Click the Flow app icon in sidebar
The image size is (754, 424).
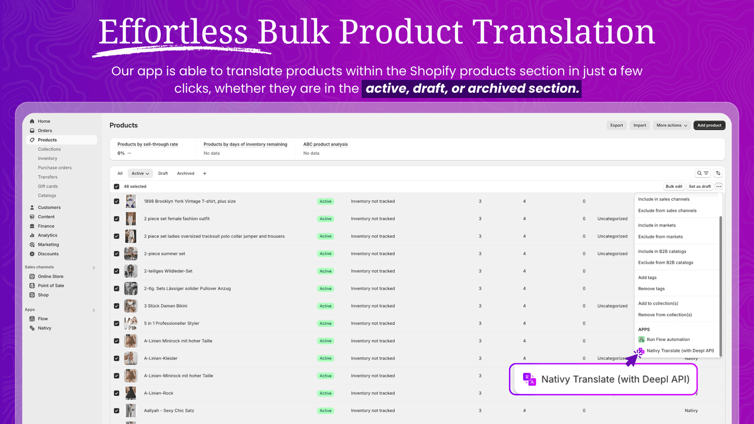pos(32,319)
